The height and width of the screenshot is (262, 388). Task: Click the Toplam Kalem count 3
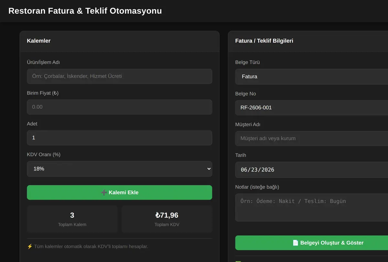[x=72, y=215]
